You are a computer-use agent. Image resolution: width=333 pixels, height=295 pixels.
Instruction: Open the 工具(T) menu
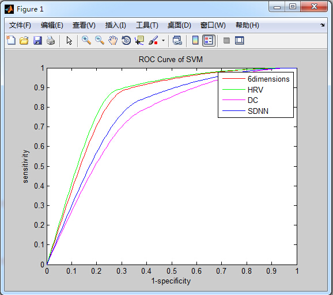click(x=147, y=25)
